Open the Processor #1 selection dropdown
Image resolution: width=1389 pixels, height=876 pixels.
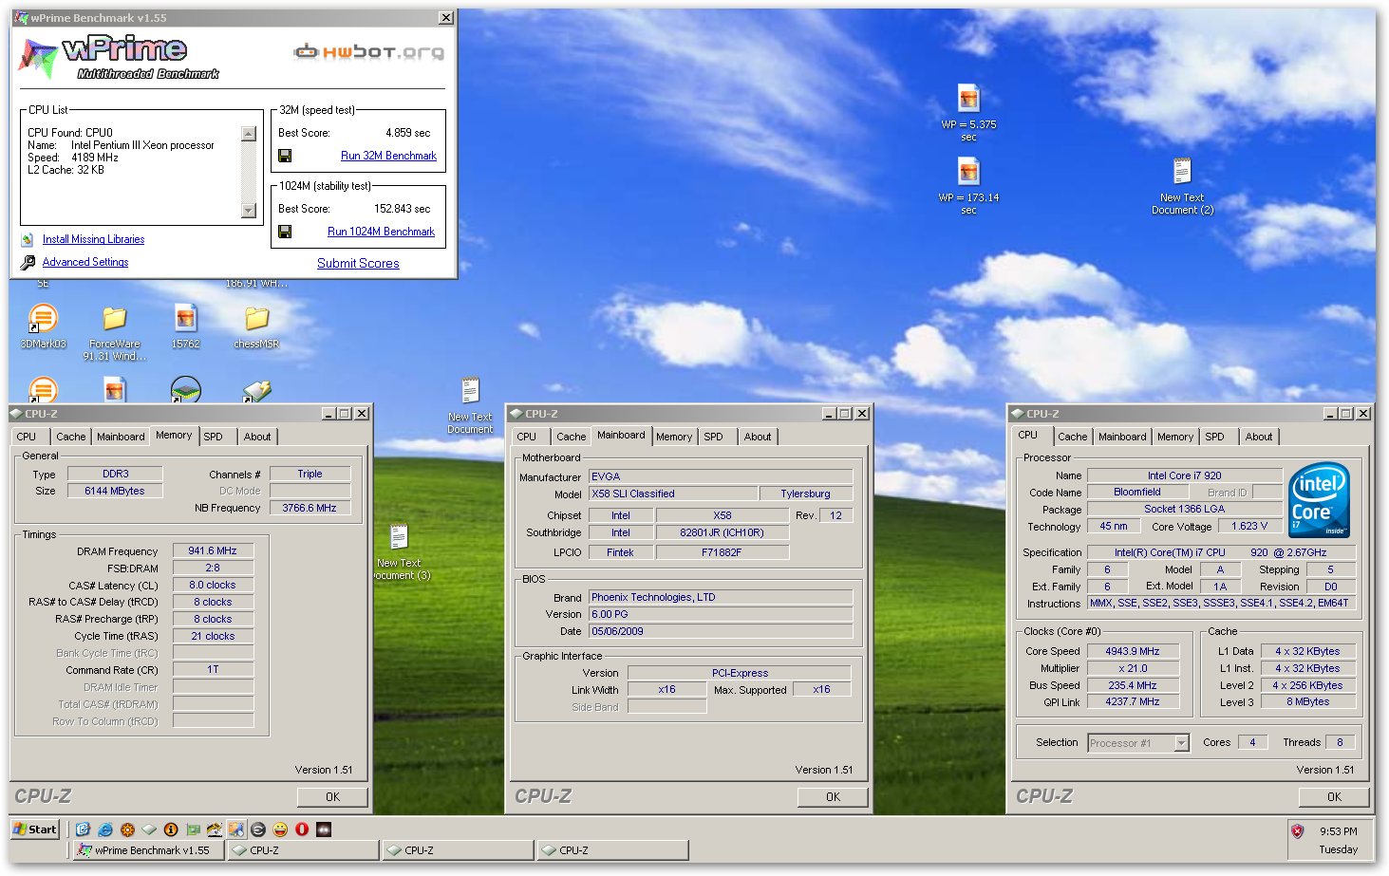[1182, 743]
